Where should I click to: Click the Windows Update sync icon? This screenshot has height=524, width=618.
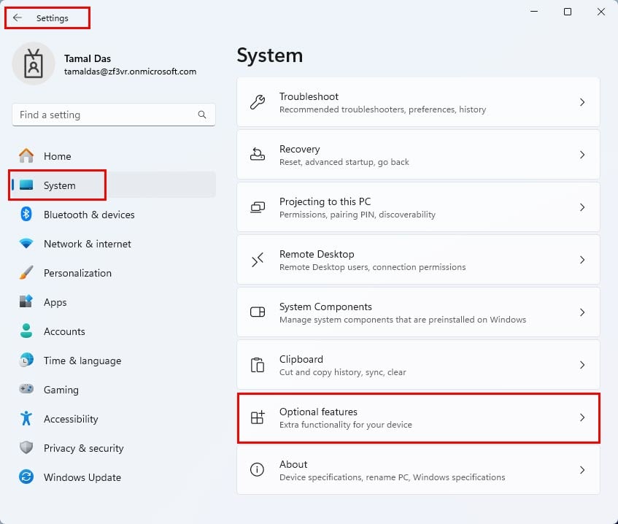(26, 477)
